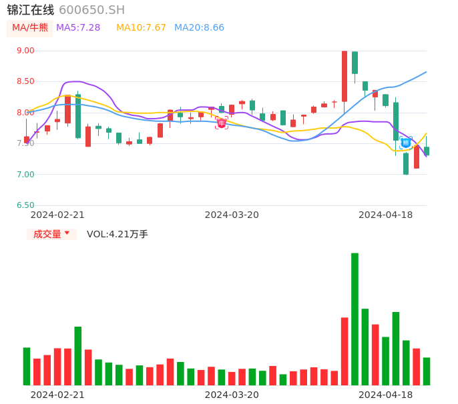
Task: Click the 2024-04-18 date under price chart
Action: click(386, 215)
